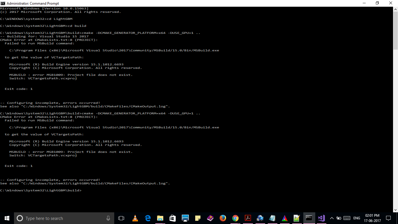
Task: Expand the hidden system tray icons
Action: coord(332,218)
